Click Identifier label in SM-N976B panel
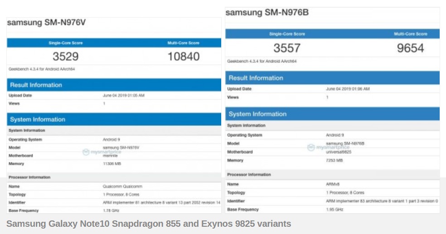The image size is (446, 234). click(236, 201)
